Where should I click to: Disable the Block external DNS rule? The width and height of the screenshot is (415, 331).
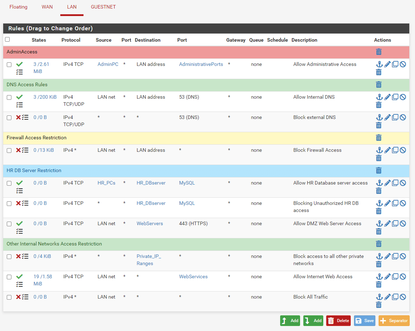(x=403, y=117)
